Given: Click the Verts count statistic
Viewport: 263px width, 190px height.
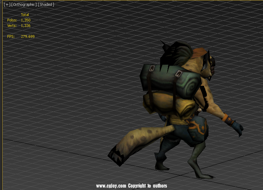Looking at the screenshot, I should 26,26.
